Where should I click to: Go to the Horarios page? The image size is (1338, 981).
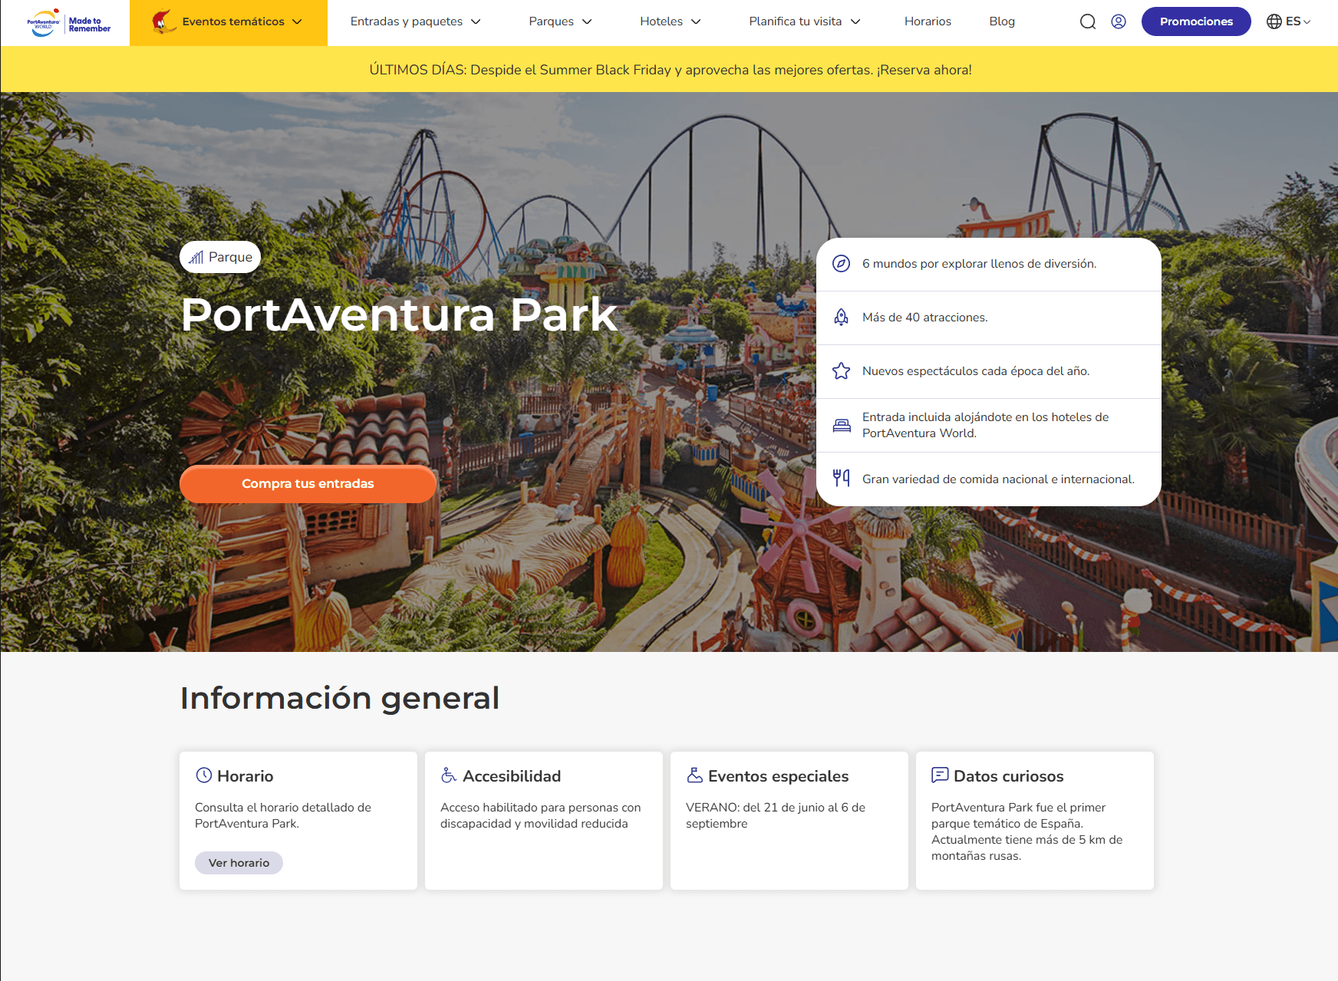[x=928, y=21]
